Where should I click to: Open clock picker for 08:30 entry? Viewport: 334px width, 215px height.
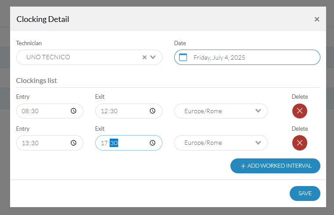[73, 111]
